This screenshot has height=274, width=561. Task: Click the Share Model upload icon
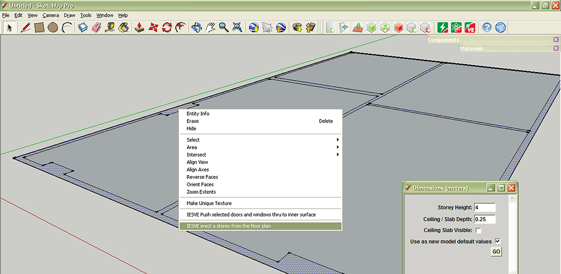310,27
